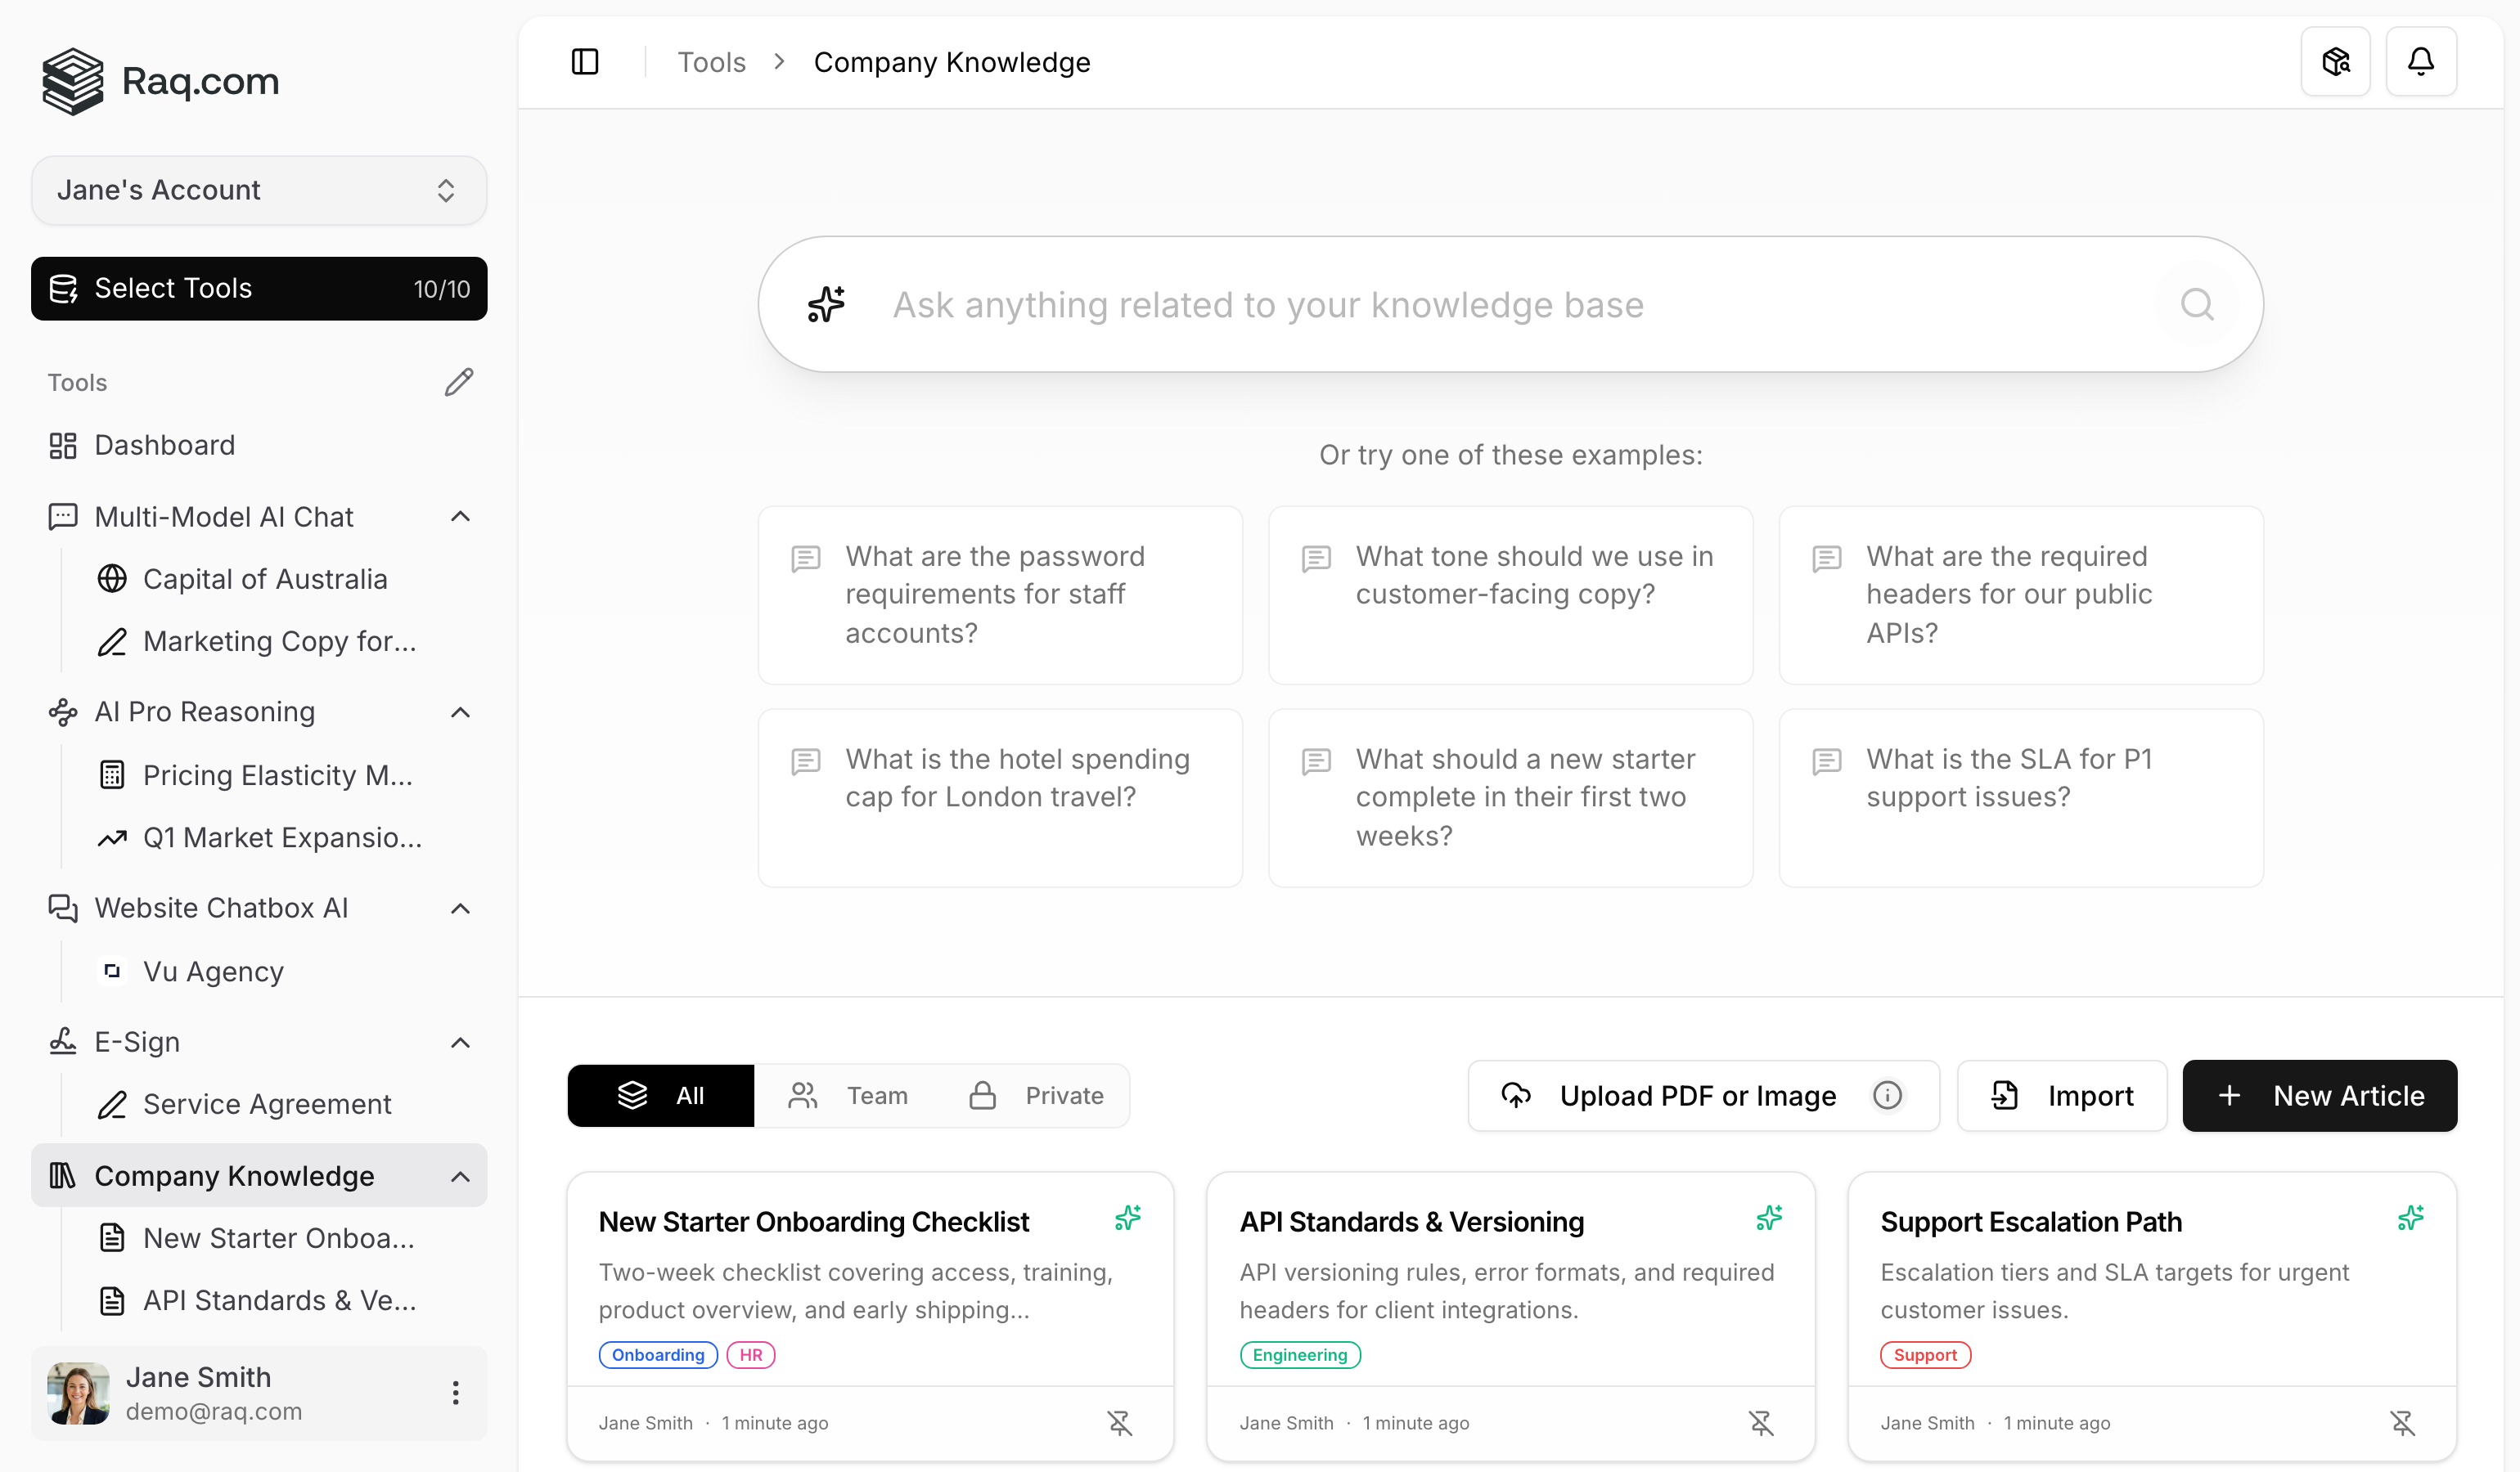
Task: Toggle the sidebar panel icon near breadcrumb
Action: click(585, 61)
